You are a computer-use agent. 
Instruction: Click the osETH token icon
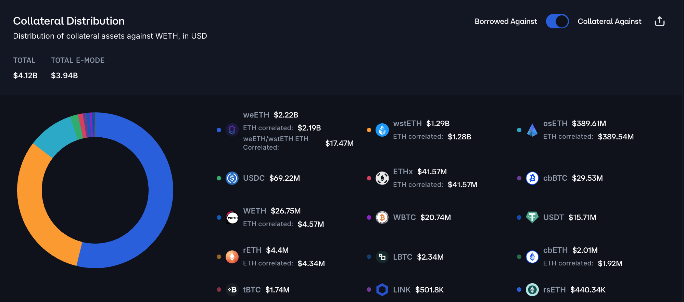532,130
